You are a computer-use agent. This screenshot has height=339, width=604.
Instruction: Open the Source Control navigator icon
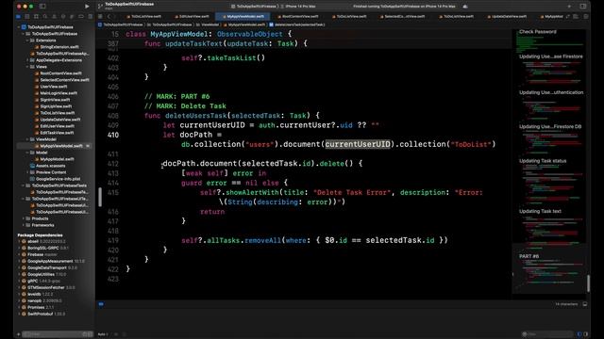tap(27, 17)
